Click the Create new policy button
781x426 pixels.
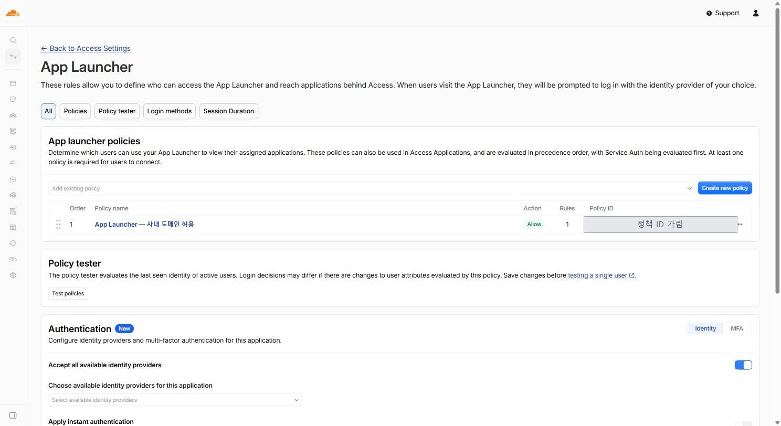725,188
